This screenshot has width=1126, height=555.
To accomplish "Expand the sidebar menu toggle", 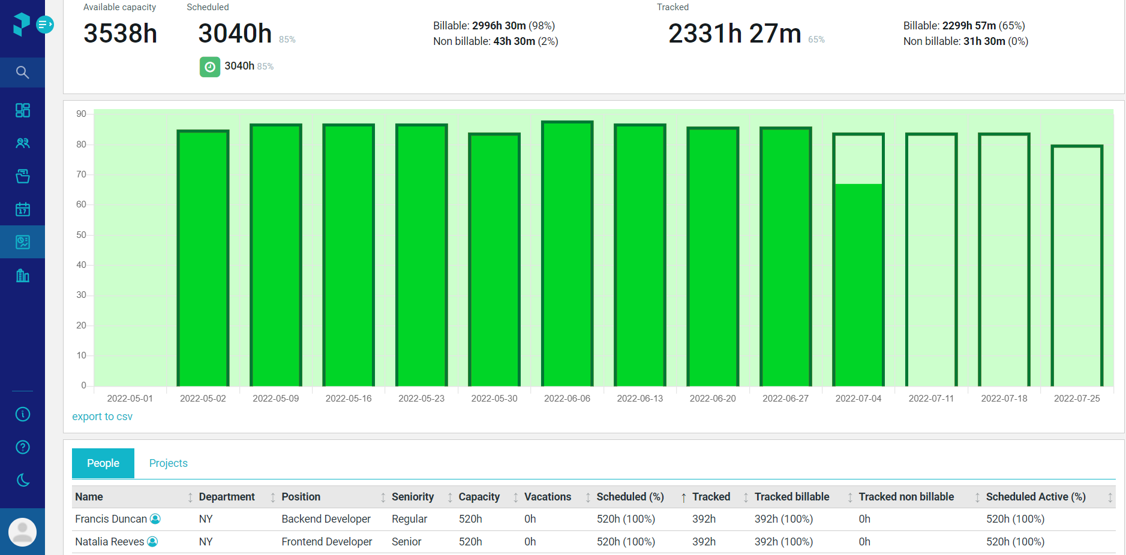I will click(45, 25).
